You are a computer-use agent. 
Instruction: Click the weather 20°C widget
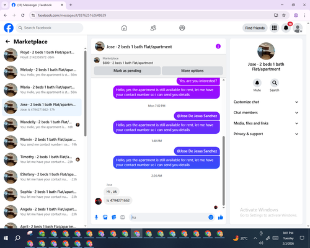[x=240, y=238]
